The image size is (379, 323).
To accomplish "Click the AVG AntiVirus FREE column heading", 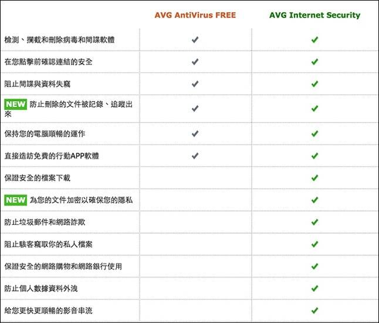I will (x=195, y=15).
